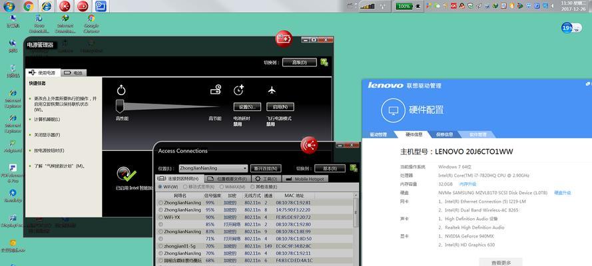Image resolution: width=592 pixels, height=266 pixels.
Task: Click 高级(D) button in Power Manager
Action: (x=300, y=63)
